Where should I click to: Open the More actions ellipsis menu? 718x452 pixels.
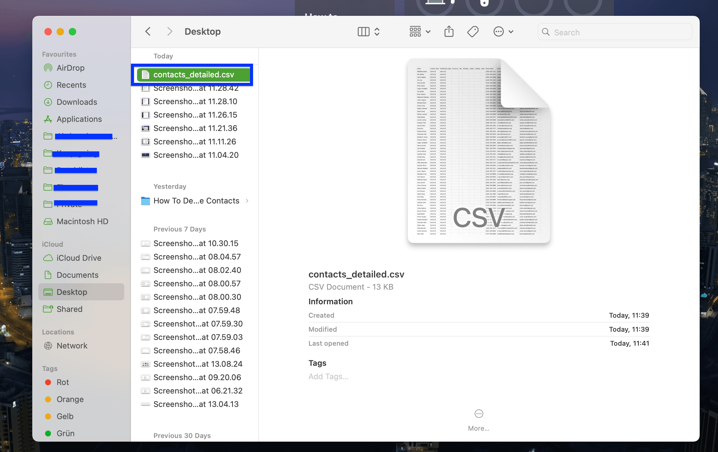pyautogui.click(x=499, y=31)
